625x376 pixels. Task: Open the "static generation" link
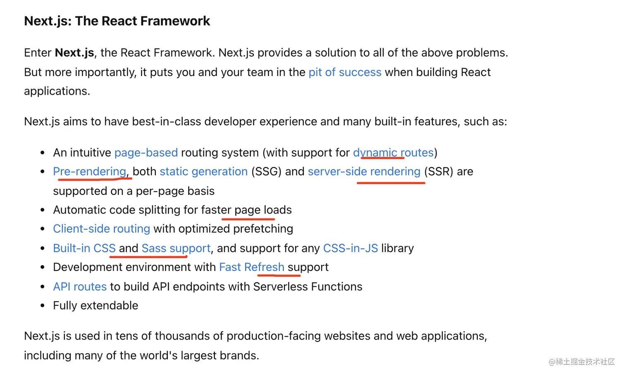pos(203,171)
